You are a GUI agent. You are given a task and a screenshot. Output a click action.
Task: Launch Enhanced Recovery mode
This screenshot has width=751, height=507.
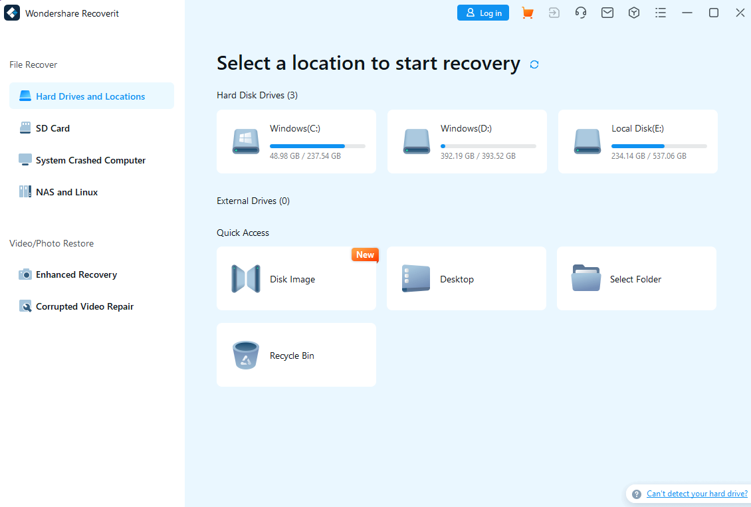coord(74,274)
